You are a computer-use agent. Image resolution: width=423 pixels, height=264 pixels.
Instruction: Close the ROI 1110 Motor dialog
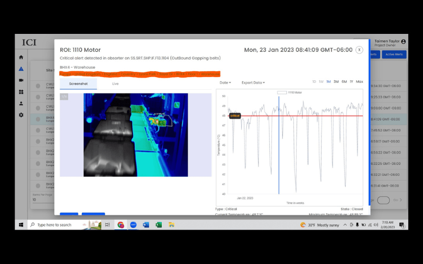point(359,50)
